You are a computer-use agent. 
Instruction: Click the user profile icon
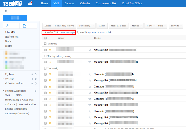[x=6, y=11]
